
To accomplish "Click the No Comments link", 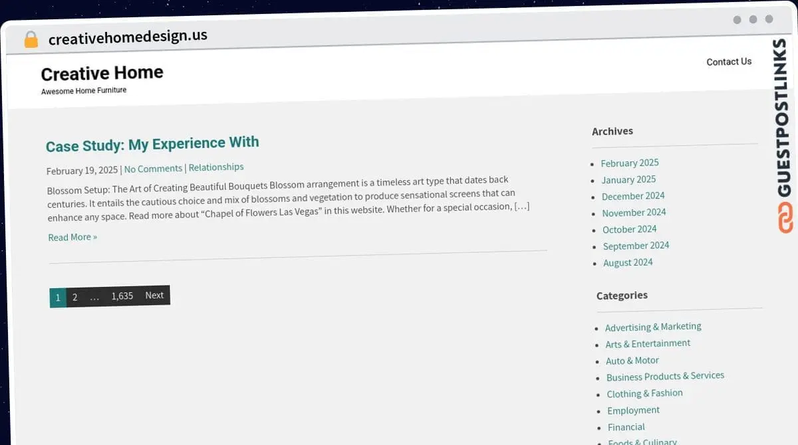I will 153,169.
